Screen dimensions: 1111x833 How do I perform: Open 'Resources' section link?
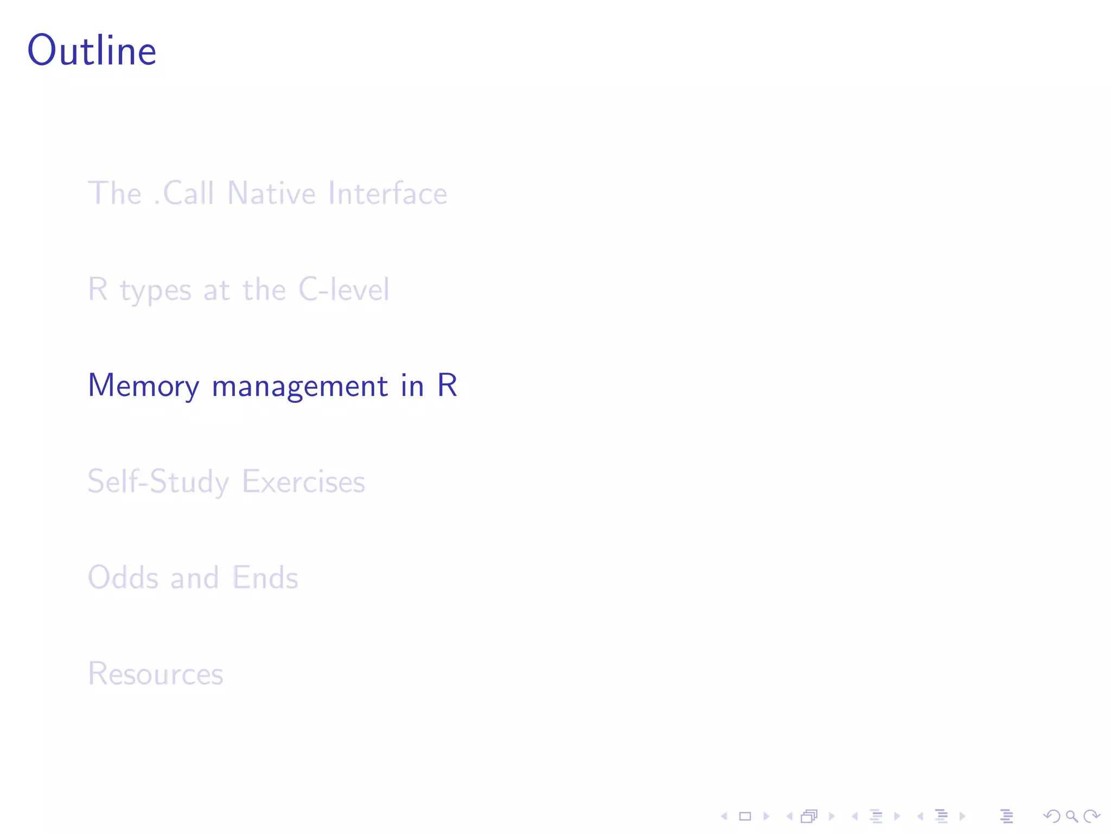click(x=156, y=674)
